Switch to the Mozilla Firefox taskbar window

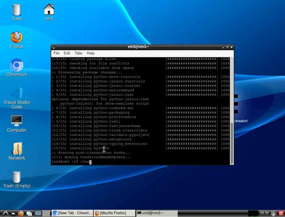[114, 213]
